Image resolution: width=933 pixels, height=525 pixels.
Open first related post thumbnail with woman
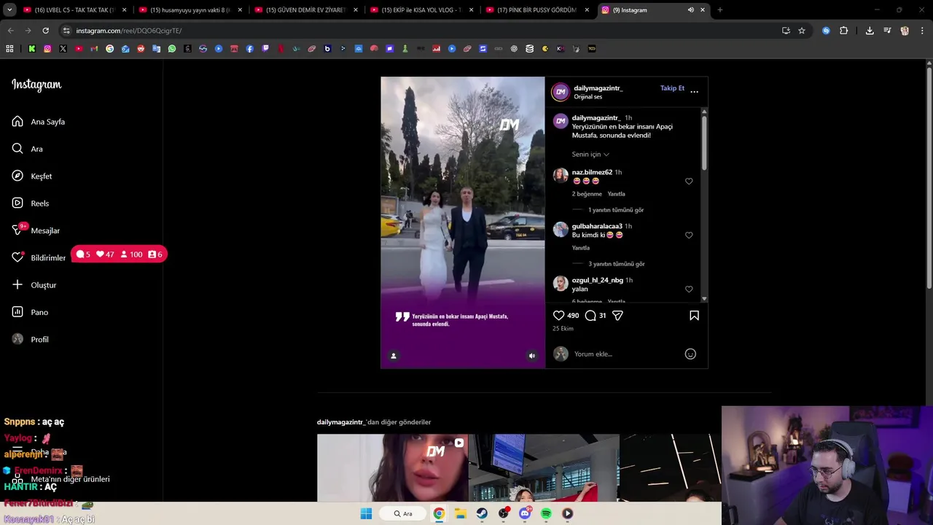[x=392, y=468]
